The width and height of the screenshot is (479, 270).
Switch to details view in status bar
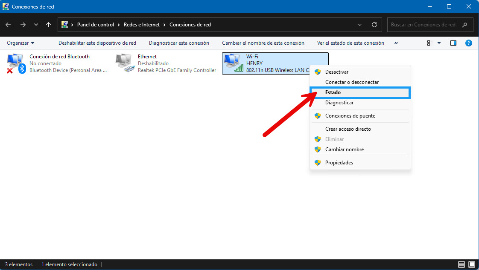point(461,264)
